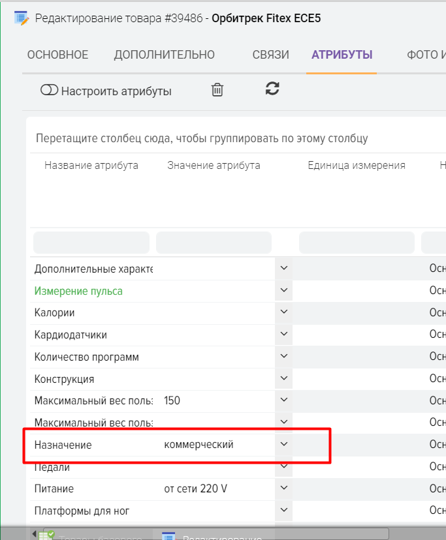This screenshot has width=446, height=540.
Task: Sort by Единица измерения column header
Action: click(357, 165)
